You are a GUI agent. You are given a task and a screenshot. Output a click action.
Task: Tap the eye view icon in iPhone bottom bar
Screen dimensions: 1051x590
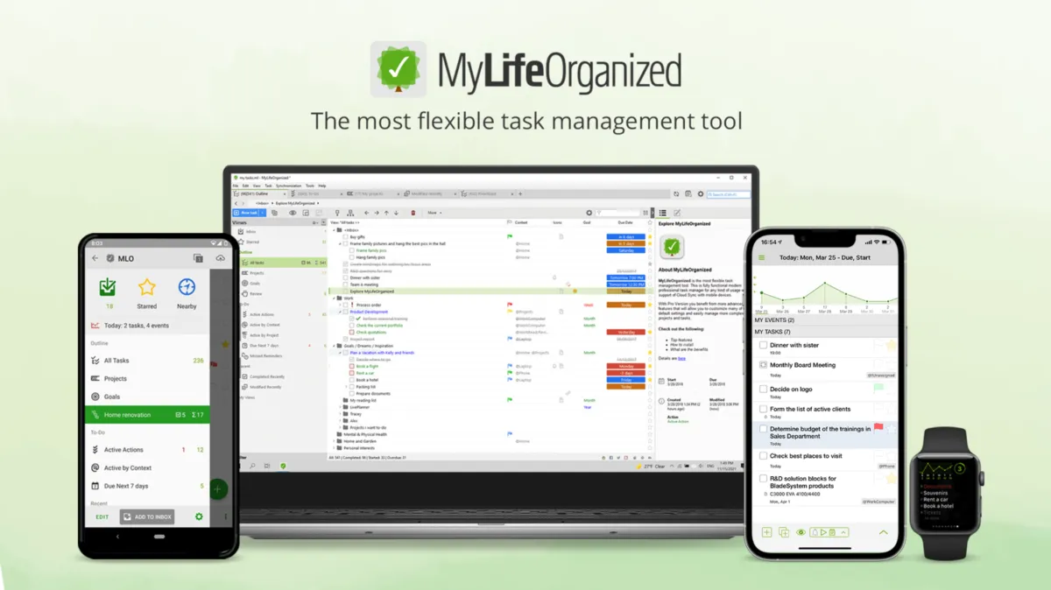[x=801, y=532]
